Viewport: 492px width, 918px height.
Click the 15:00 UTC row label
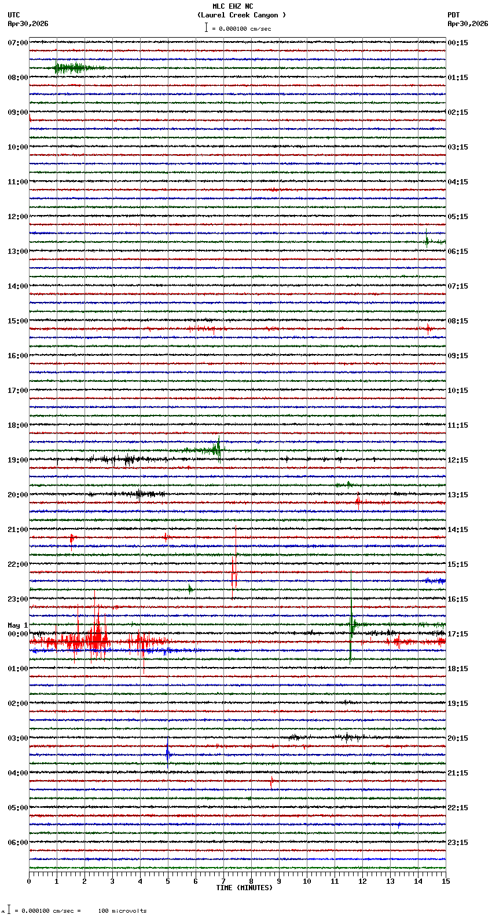click(x=18, y=321)
